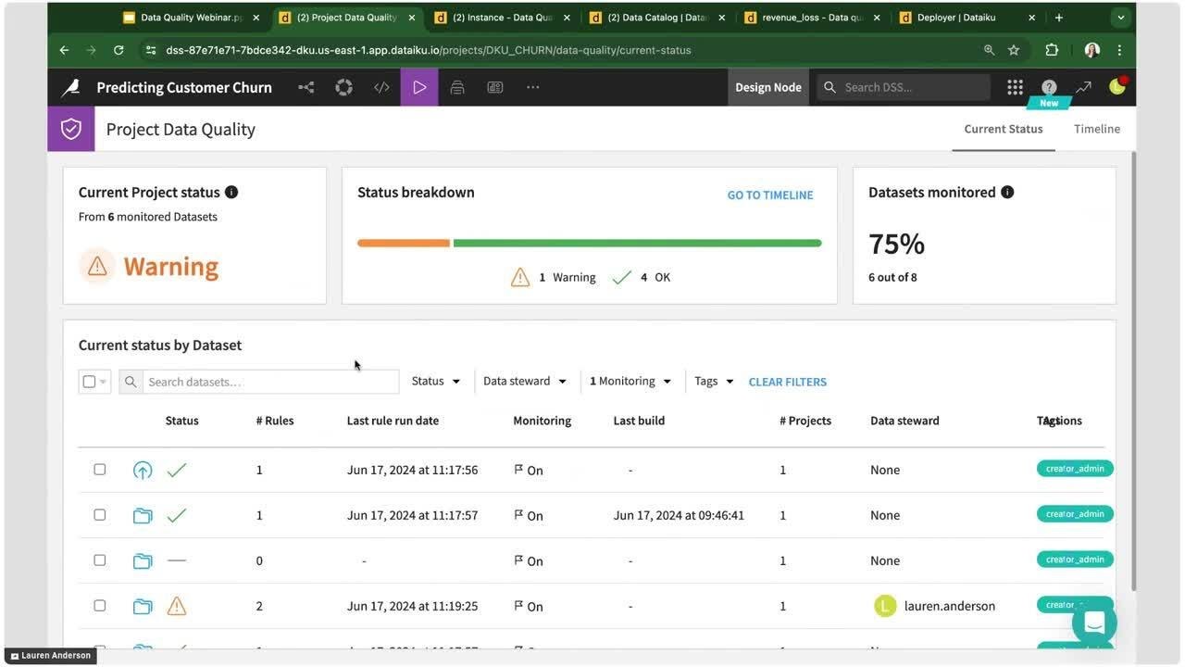Screen dimensions: 1185x667
Task: Check the row run at 11:17:56
Action: tap(100, 470)
